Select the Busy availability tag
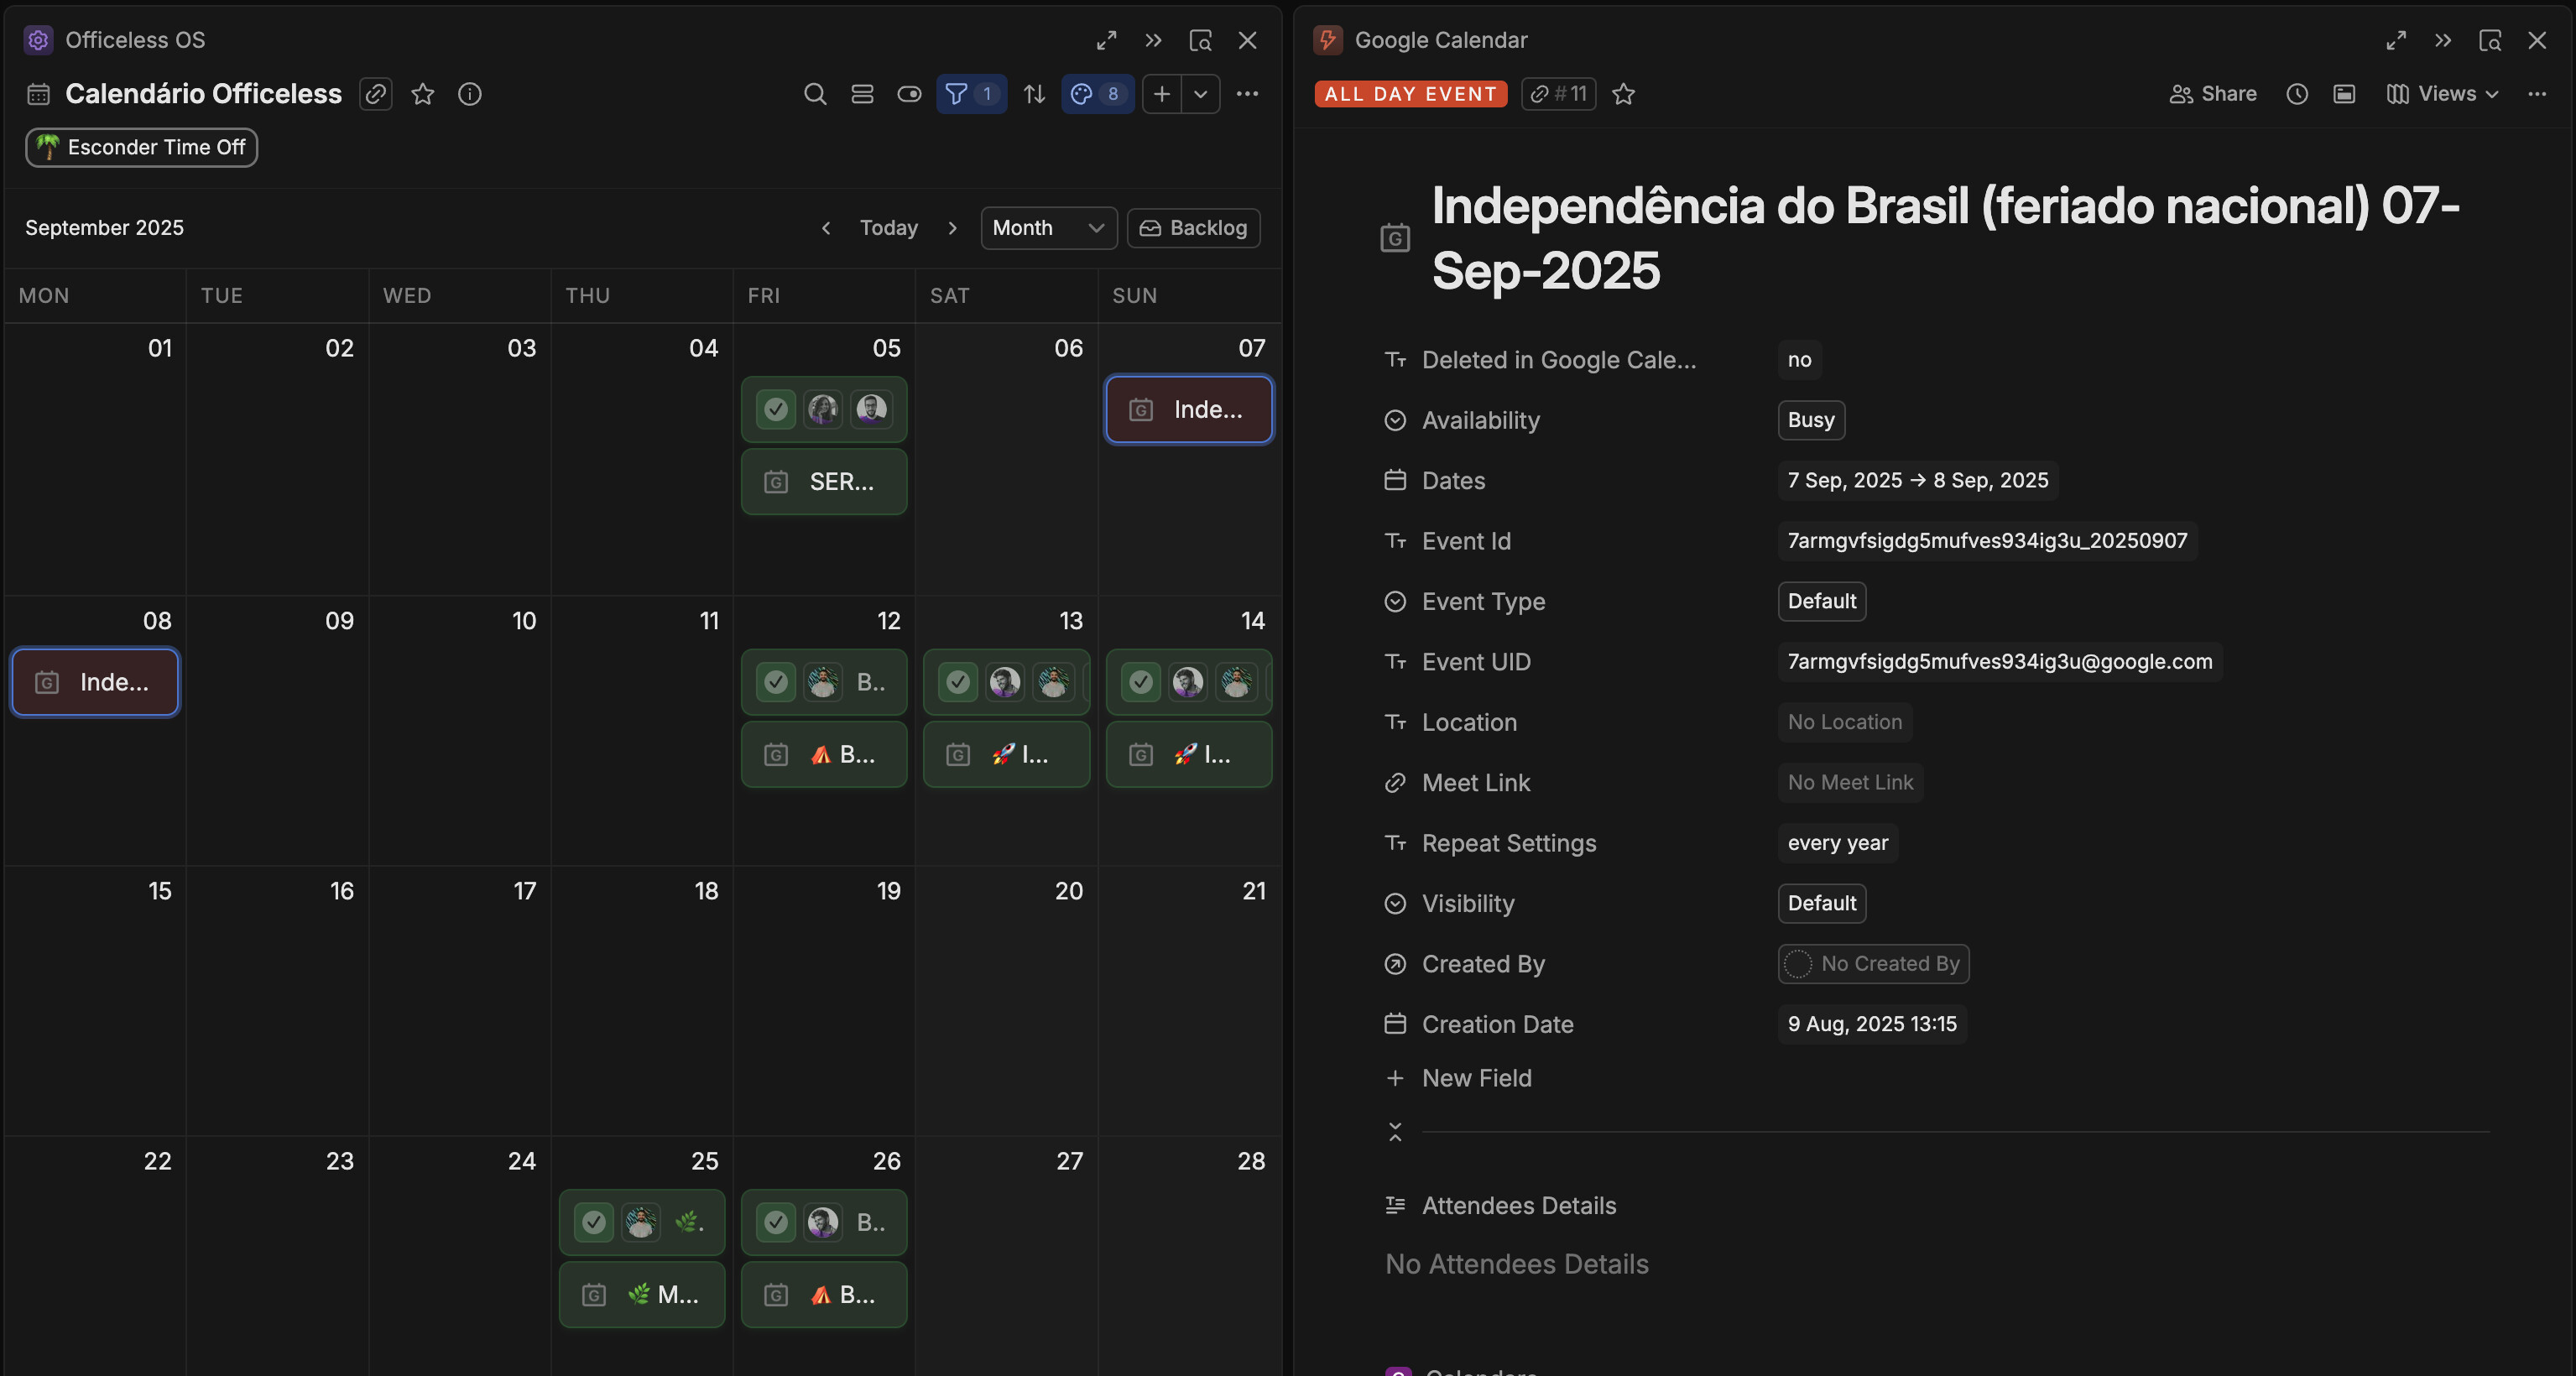 [1810, 420]
